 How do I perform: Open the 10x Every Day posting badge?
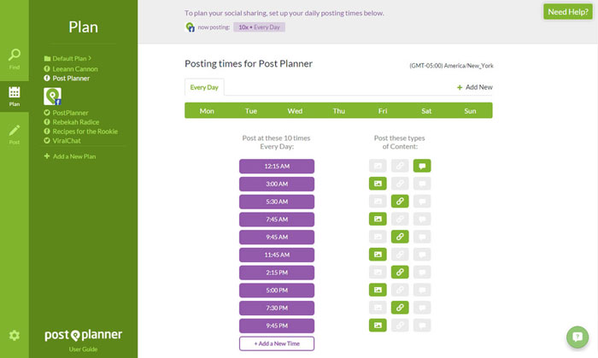[261, 27]
